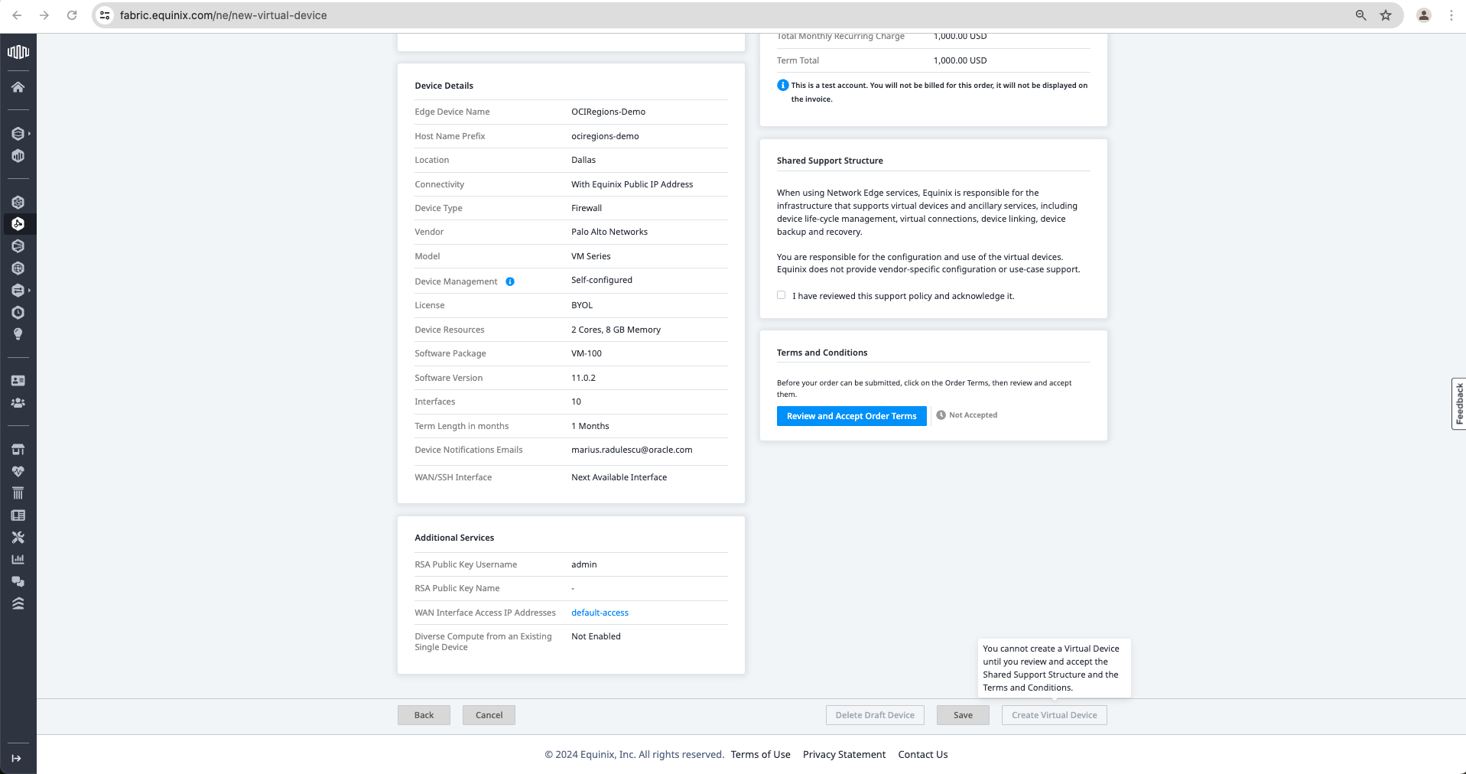Screen dimensions: 1466x774
Task: Open the browser three-dot menu
Action: coord(1451,15)
